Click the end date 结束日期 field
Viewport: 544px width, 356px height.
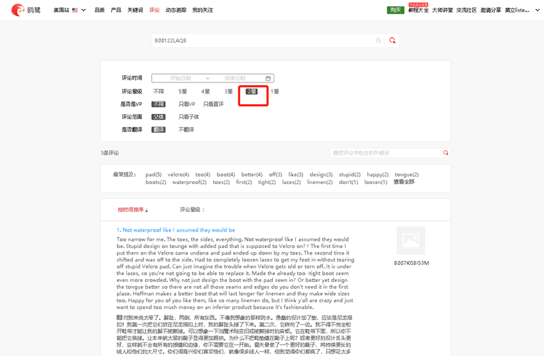[x=235, y=78]
